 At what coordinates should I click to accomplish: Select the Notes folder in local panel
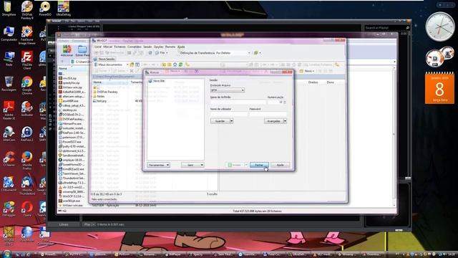[99, 96]
